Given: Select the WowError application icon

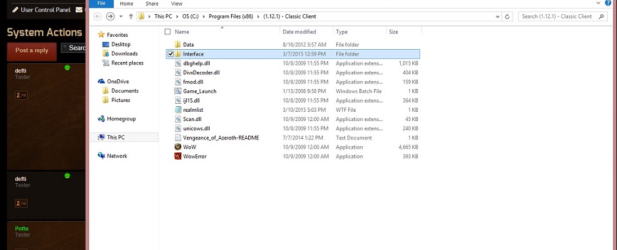Looking at the screenshot, I should tap(178, 157).
